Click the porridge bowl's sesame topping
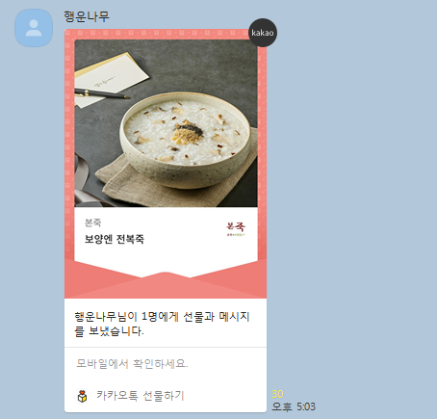This screenshot has width=437, height=419. click(190, 132)
